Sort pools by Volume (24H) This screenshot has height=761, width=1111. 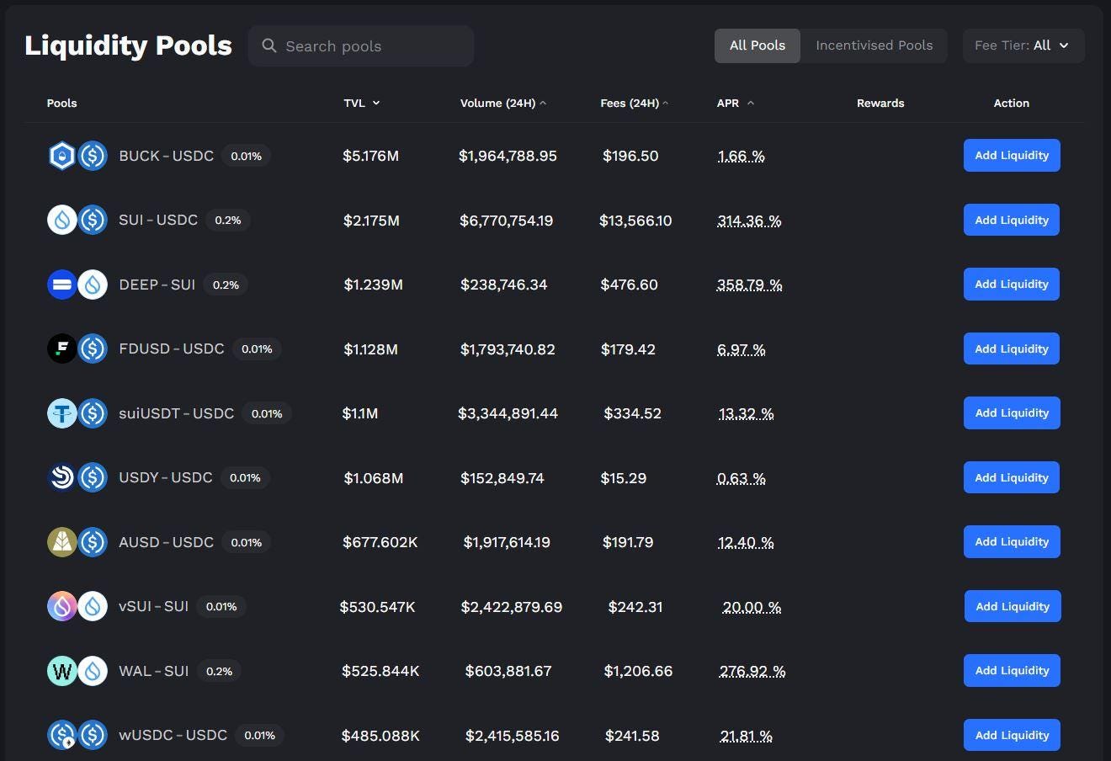point(503,103)
